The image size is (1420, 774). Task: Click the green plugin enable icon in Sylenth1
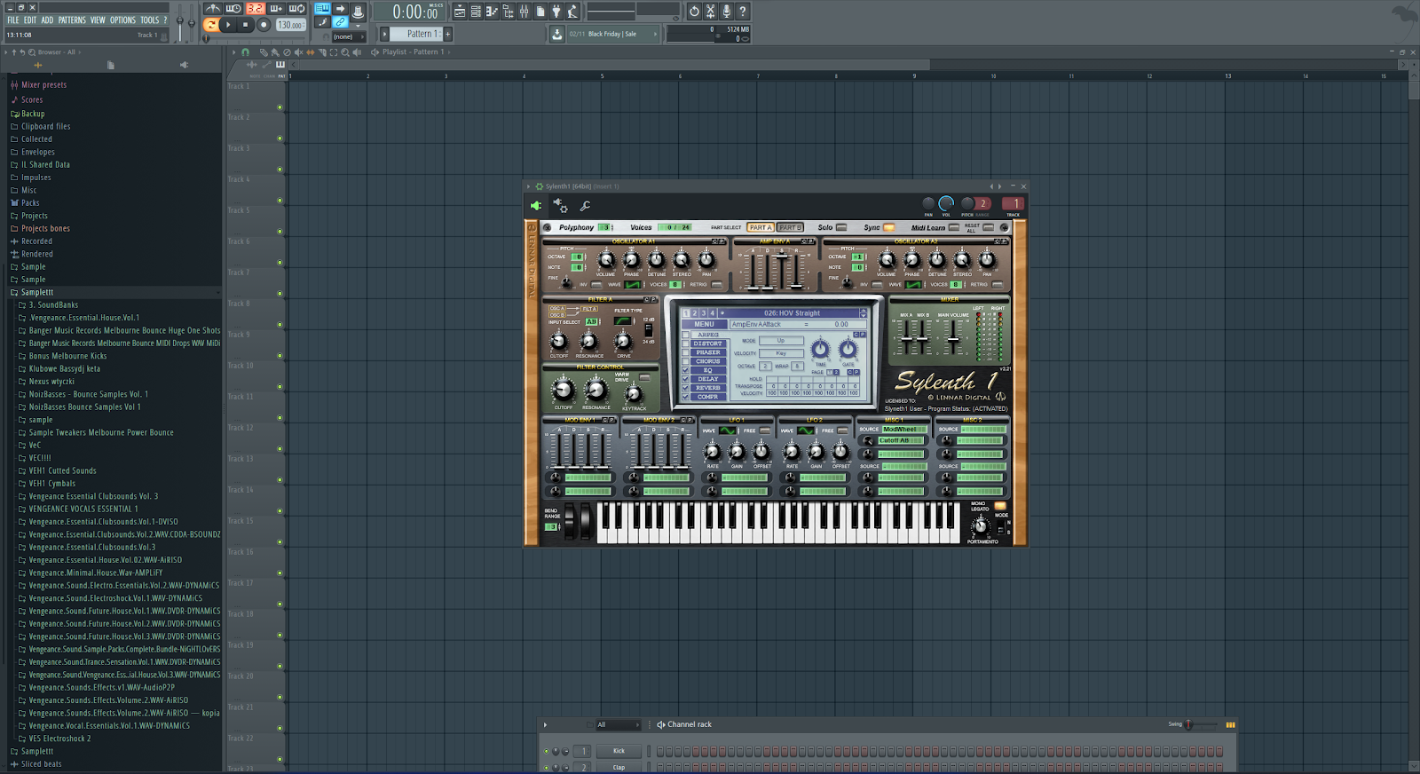point(536,206)
